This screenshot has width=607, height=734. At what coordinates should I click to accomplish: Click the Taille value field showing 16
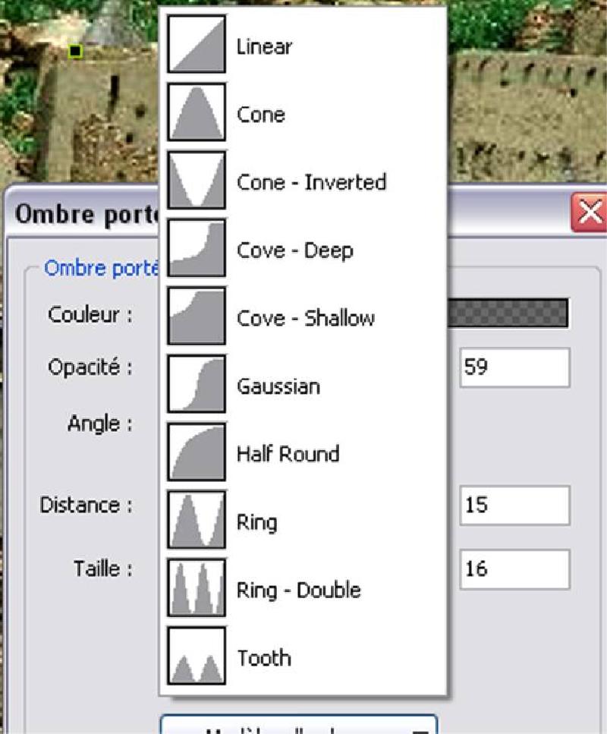pyautogui.click(x=514, y=569)
